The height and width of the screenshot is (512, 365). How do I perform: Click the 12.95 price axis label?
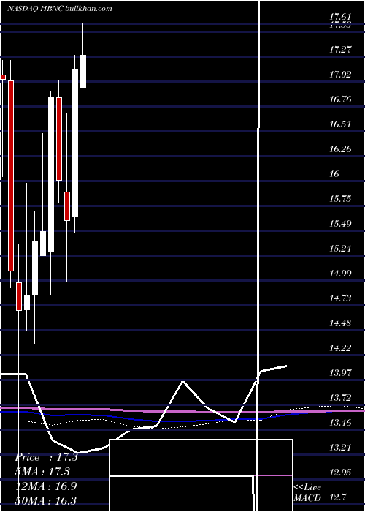point(340,473)
